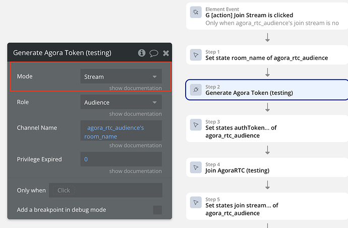Open info icon in Generate Agora Token header
This screenshot has height=228, width=348.
pos(142,53)
